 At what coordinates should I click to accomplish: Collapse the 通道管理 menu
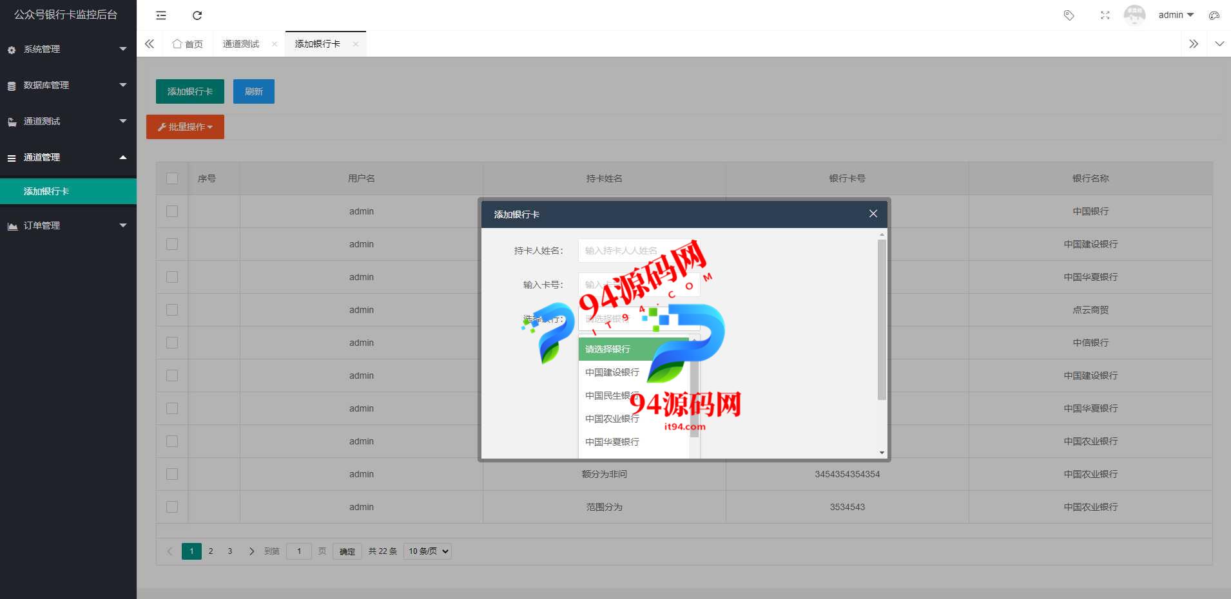123,157
